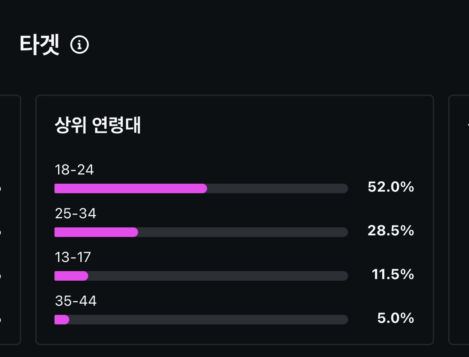Click the 11.5% percentage value
Screen dimensions: 469x357
click(393, 274)
